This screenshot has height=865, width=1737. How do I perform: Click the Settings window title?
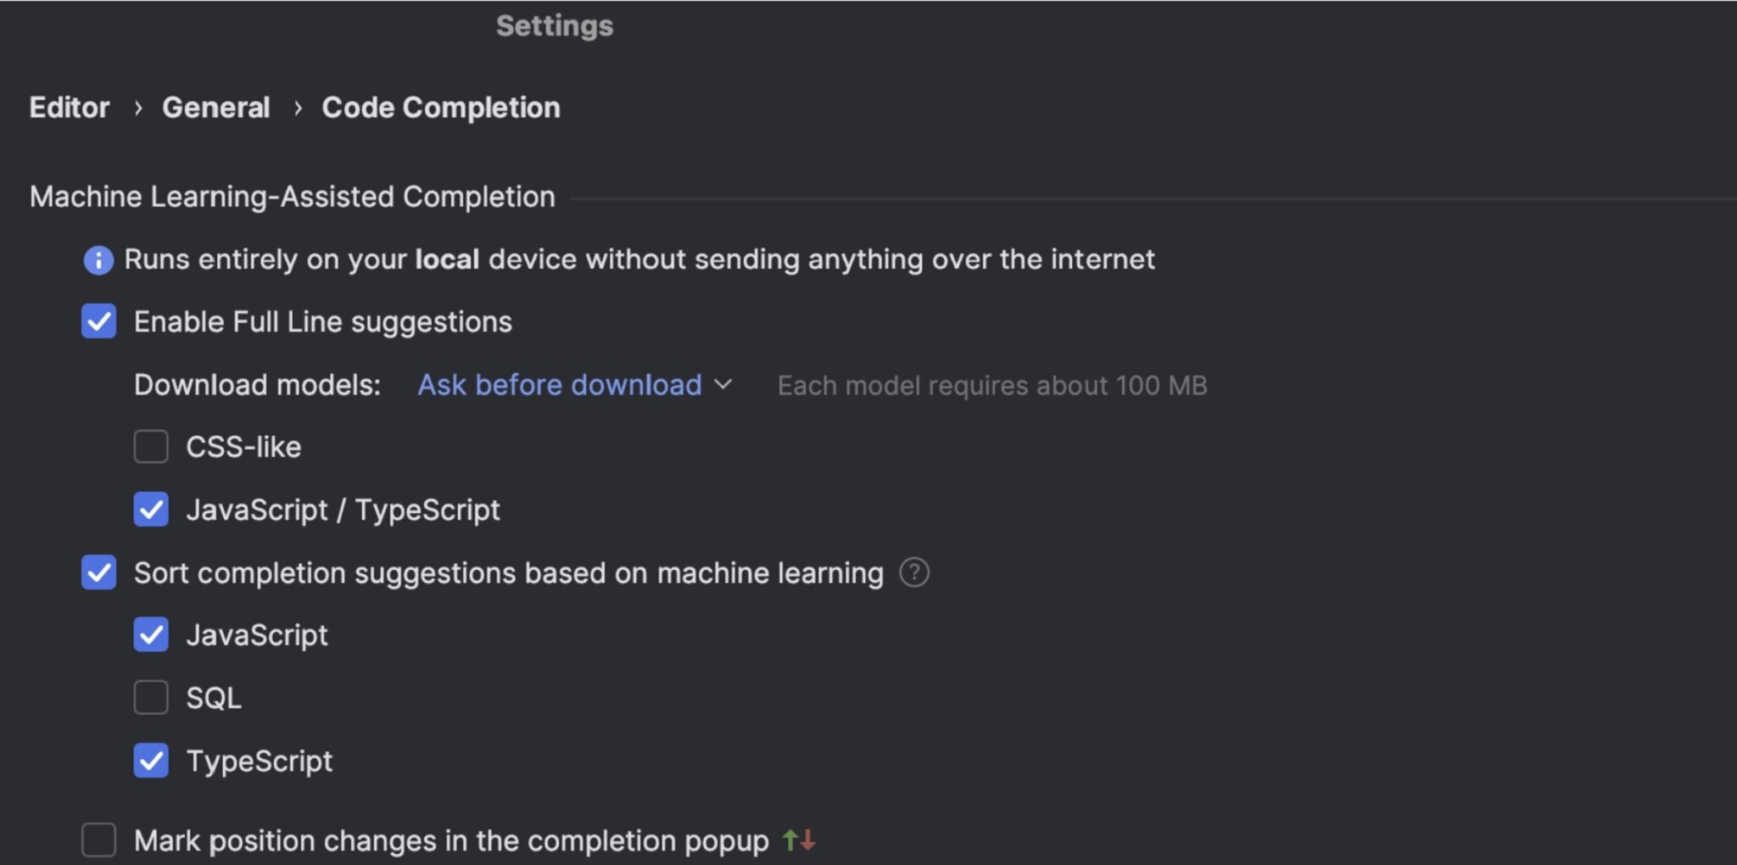point(555,25)
